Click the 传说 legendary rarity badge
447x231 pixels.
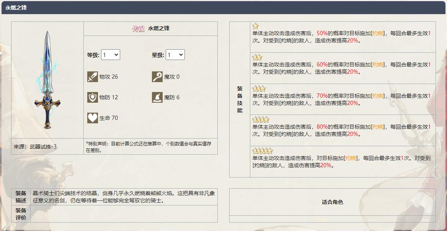coord(139,29)
